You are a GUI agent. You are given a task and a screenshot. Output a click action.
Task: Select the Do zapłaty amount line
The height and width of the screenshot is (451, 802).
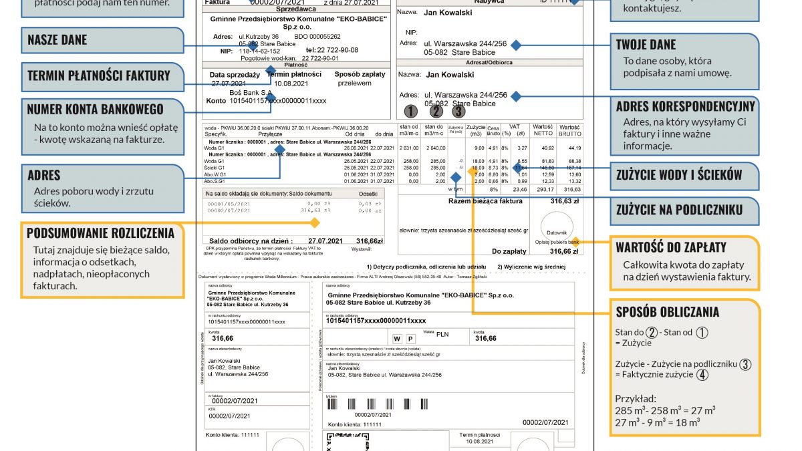pos(535,251)
